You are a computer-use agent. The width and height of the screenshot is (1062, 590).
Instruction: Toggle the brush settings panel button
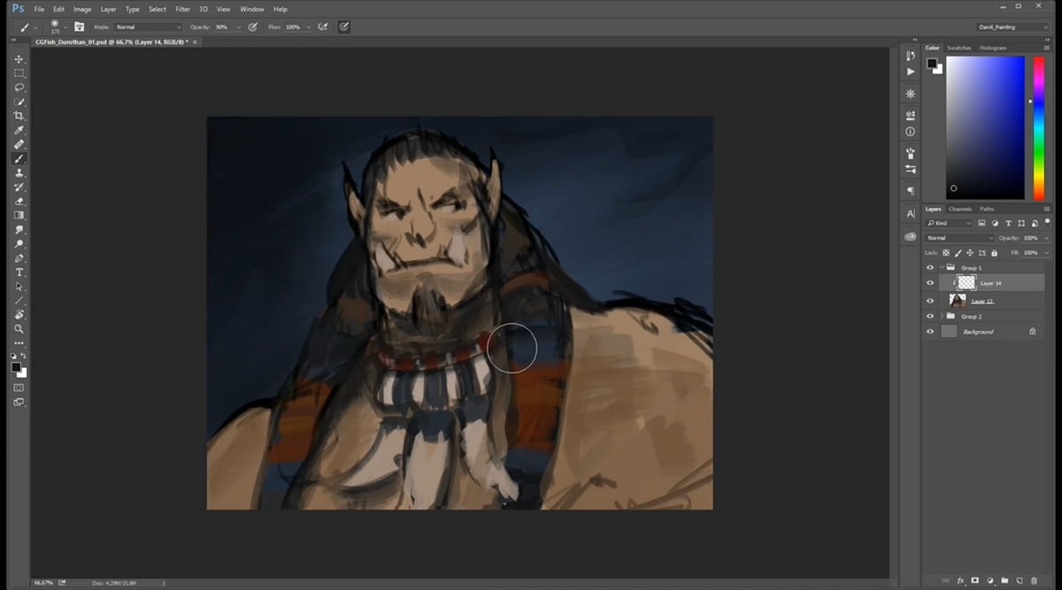pyautogui.click(x=79, y=27)
